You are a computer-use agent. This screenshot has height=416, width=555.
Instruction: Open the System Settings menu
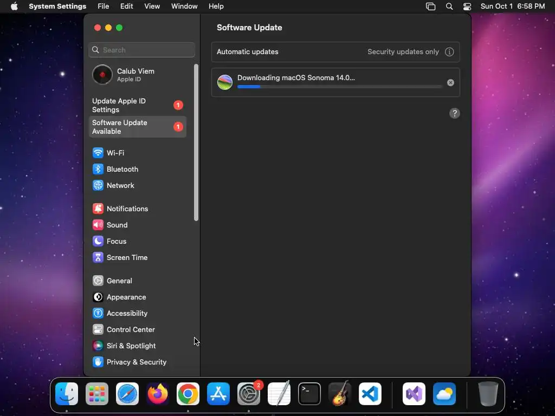click(x=57, y=6)
